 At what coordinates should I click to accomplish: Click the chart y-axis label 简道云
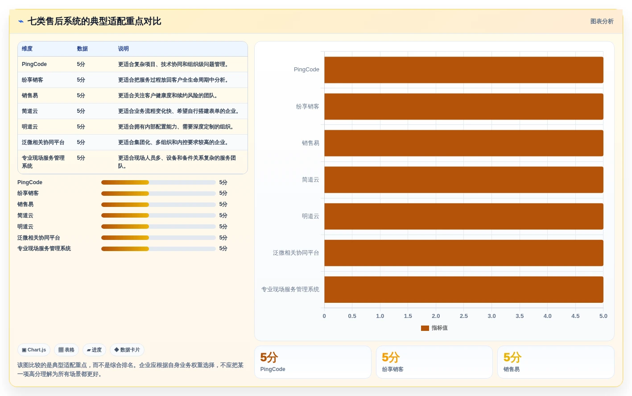point(310,180)
